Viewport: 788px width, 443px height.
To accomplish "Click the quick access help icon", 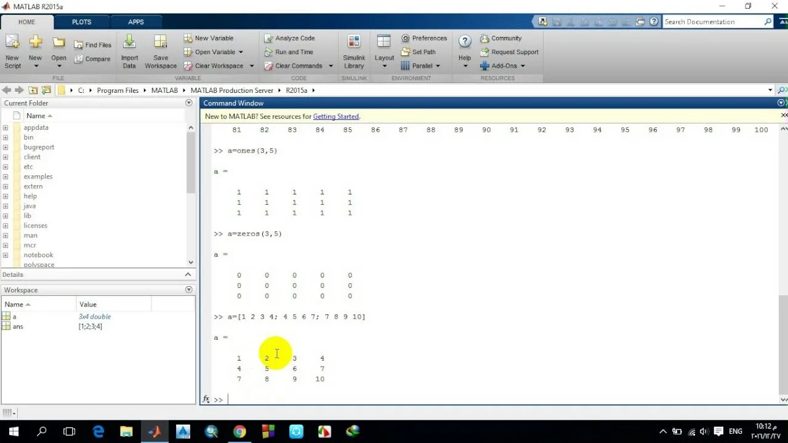I will click(654, 22).
